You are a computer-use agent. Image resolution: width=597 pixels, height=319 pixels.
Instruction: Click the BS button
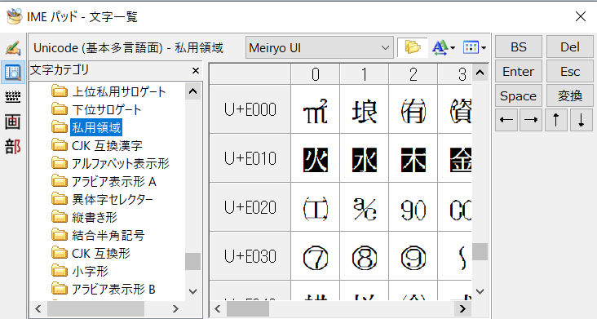[x=519, y=47]
